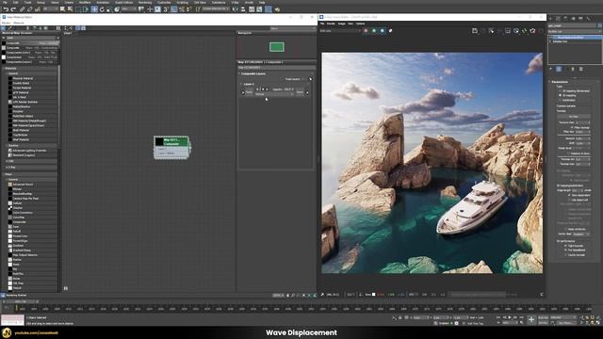Remove modifier from stack trash icon
Screen dimensions: 603x339
[x=573, y=69]
